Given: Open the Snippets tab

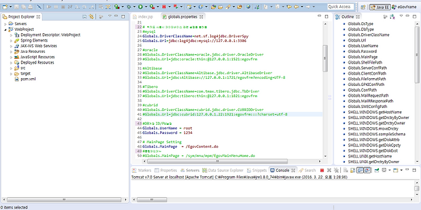Looking at the screenshot, I should tap(257, 170).
